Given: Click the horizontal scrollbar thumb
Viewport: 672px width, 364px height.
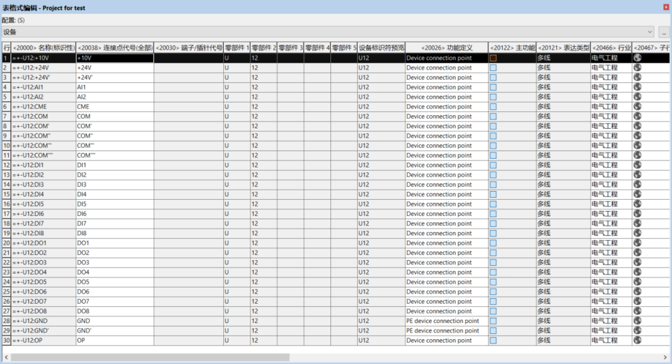Looking at the screenshot, I should point(150,357).
